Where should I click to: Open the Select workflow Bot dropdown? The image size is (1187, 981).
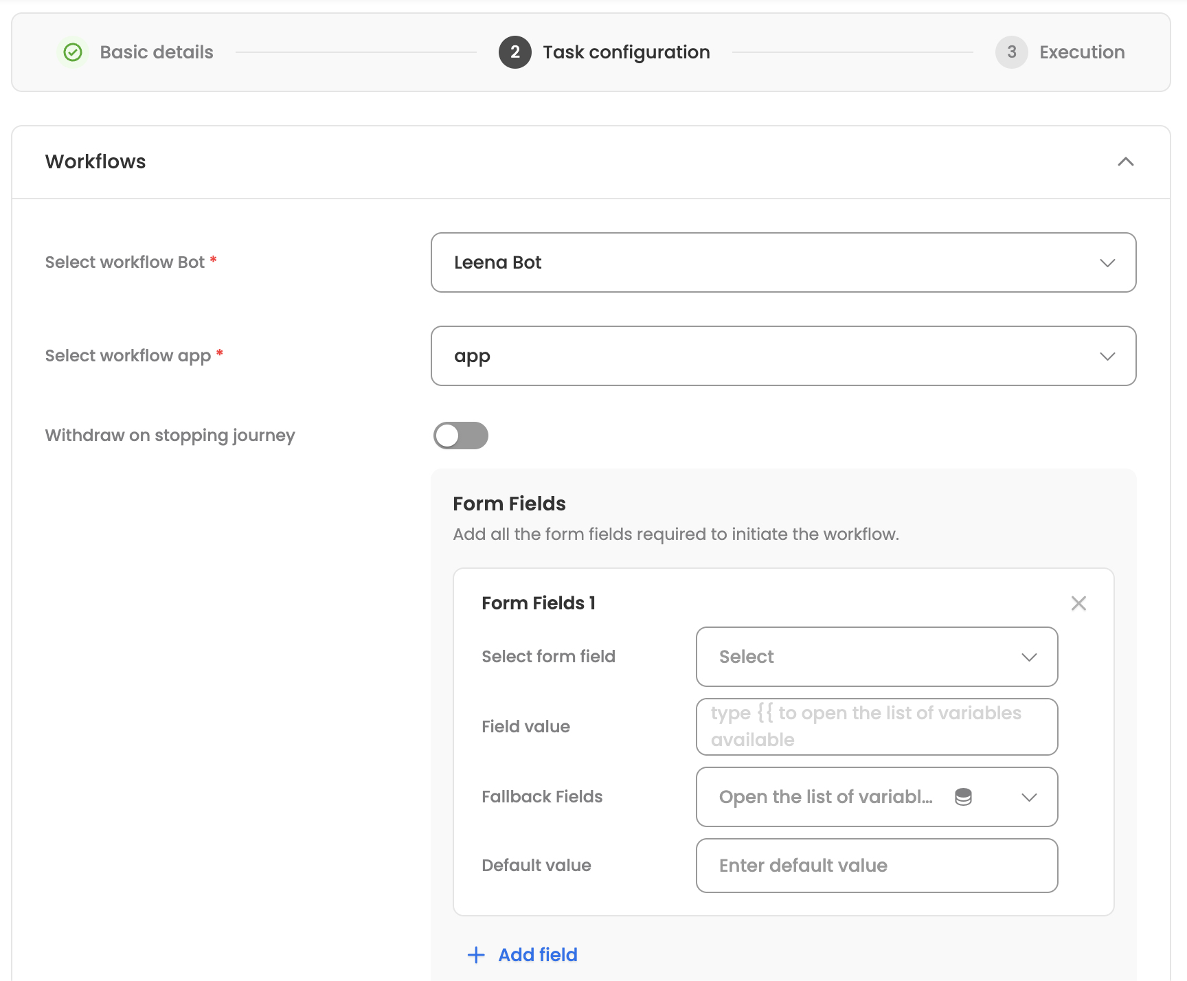pos(783,263)
